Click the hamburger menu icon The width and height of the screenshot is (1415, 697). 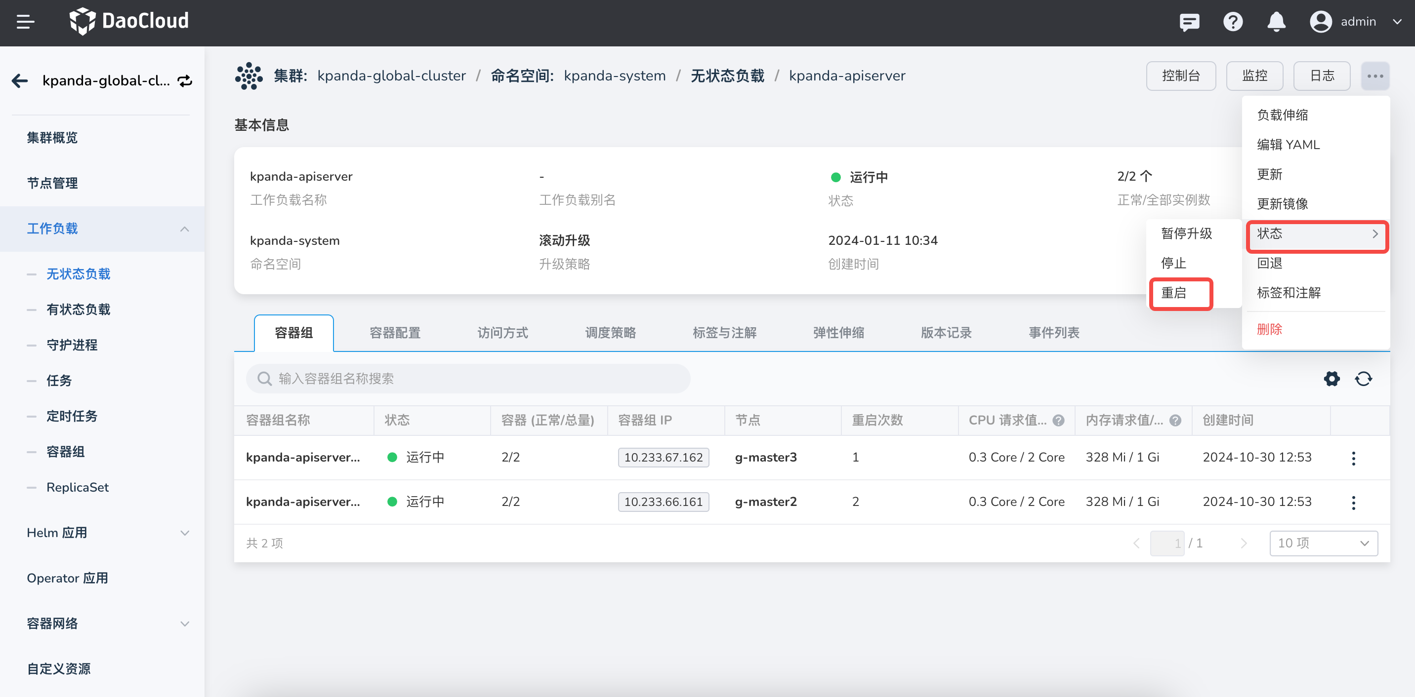pos(25,22)
